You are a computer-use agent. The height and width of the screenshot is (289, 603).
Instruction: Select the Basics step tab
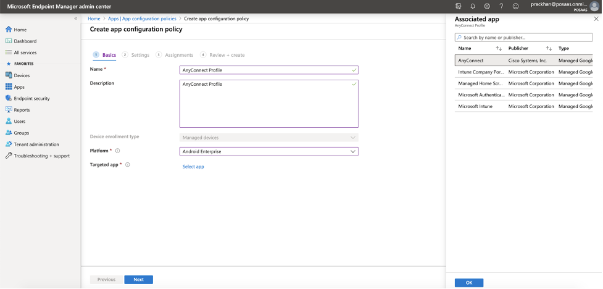(x=104, y=55)
